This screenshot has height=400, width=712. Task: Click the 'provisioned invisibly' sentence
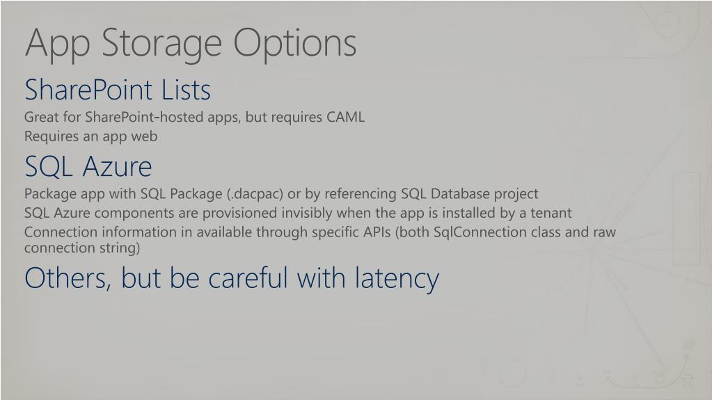pos(298,213)
